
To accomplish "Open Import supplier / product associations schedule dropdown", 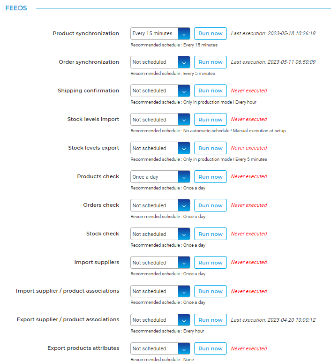I will [160, 291].
